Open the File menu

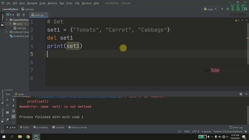pyautogui.click(x=8, y=3)
